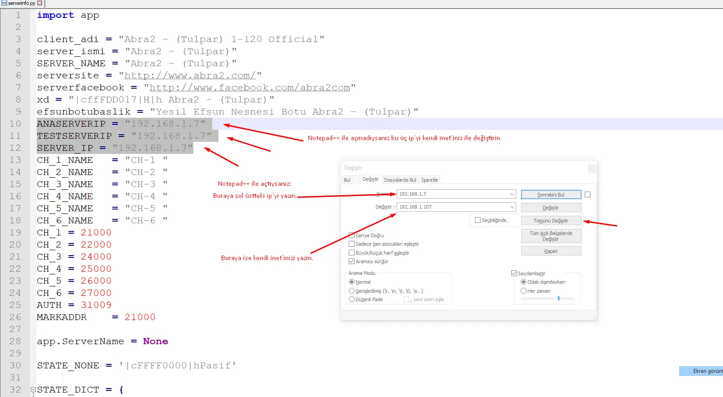Click the Kapat button
The width and height of the screenshot is (723, 397).
[x=551, y=251]
